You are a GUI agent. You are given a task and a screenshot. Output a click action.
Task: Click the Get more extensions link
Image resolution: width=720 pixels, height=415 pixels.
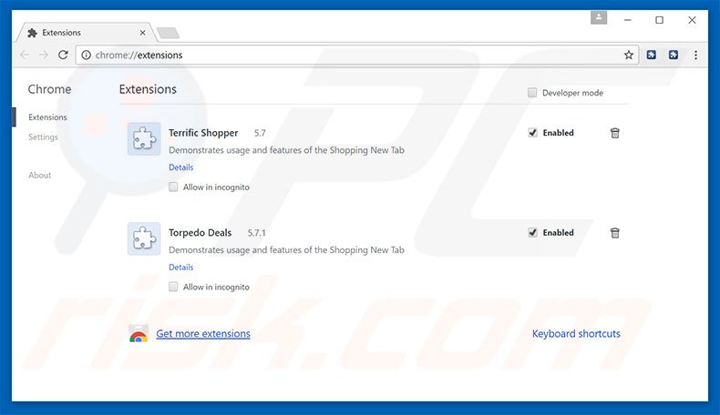pos(202,334)
